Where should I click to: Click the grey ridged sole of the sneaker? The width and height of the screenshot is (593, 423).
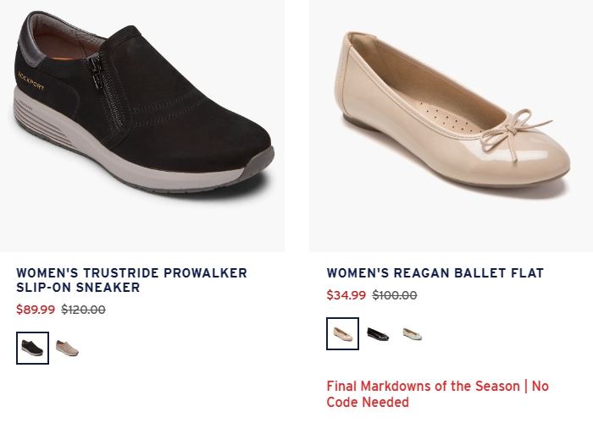42,123
